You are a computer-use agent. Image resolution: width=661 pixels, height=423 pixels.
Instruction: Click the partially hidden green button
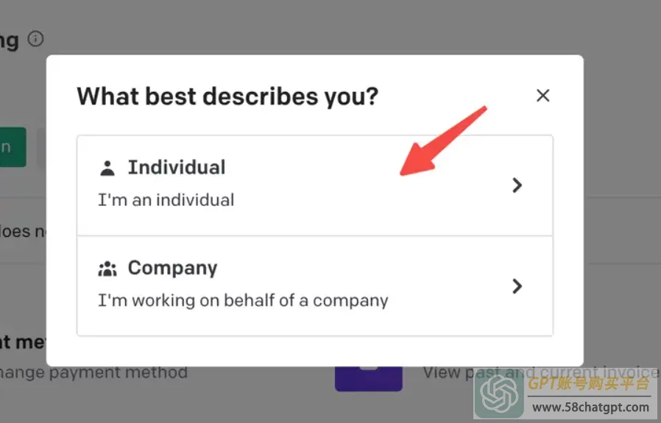(x=13, y=147)
